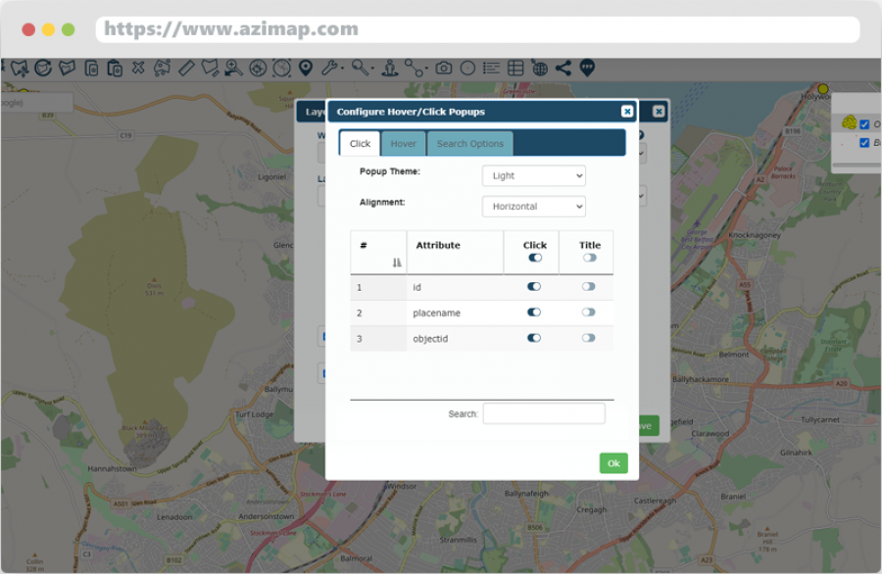Open the connected nodes routing dropdown
This screenshot has height=574, width=882.
click(416, 69)
